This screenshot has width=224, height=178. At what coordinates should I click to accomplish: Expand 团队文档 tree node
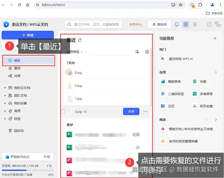point(5,96)
